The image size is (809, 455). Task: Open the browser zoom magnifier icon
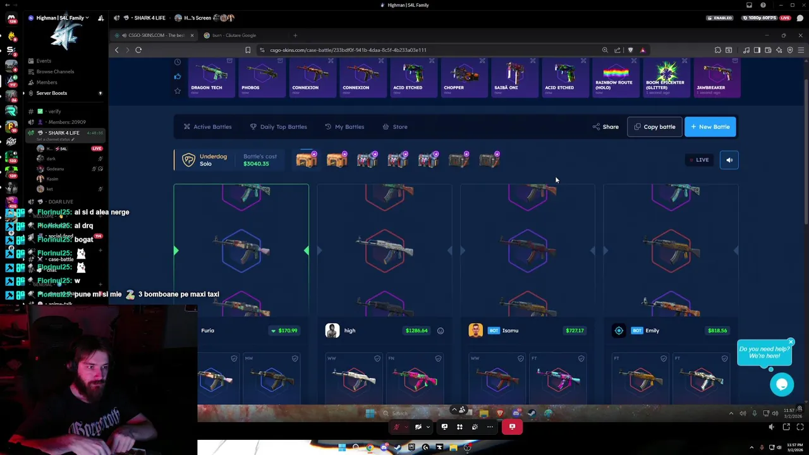(x=605, y=50)
